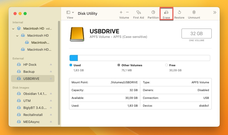The image size is (228, 135).
Task: Click the white Free legend swatch
Action: tap(166, 65)
